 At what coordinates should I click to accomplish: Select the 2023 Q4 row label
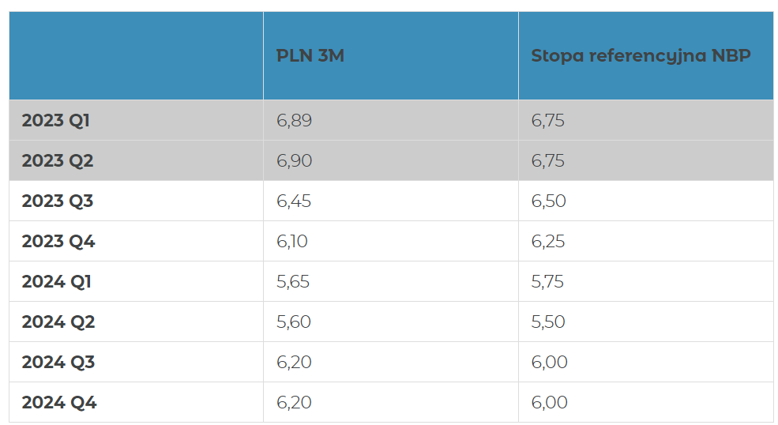(58, 241)
